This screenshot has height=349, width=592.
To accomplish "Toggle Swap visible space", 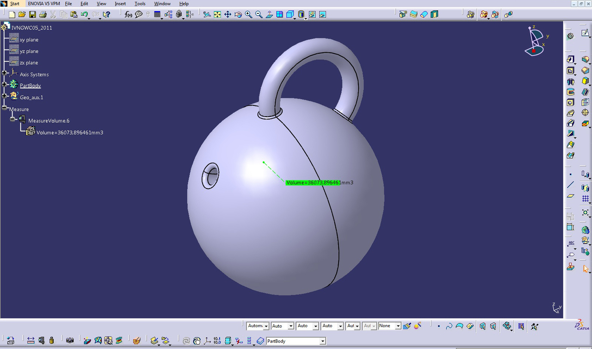I will [x=322, y=14].
